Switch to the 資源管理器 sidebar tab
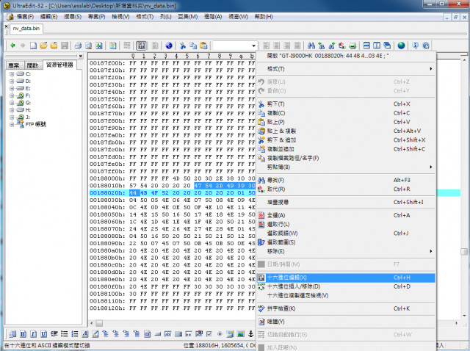The image size is (470, 351). pyautogui.click(x=59, y=65)
